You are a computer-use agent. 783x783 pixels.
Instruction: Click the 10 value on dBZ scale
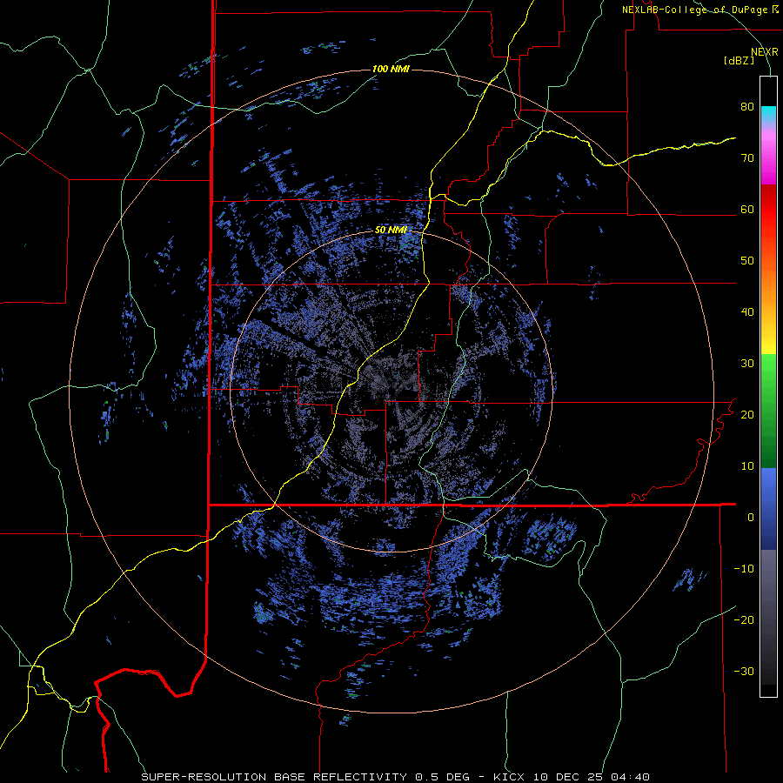tap(747, 466)
